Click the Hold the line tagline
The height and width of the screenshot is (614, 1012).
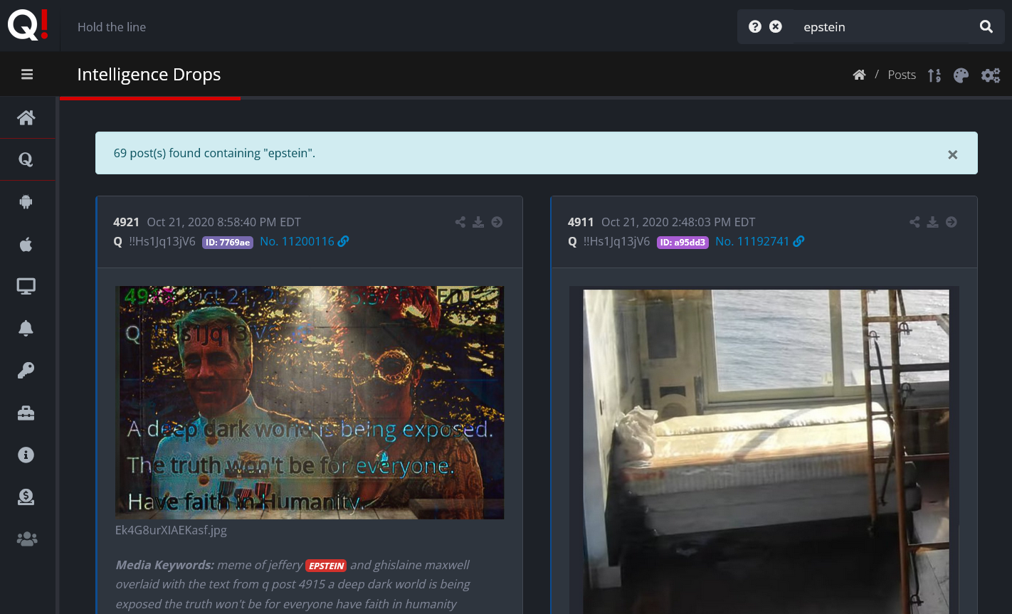112,27
